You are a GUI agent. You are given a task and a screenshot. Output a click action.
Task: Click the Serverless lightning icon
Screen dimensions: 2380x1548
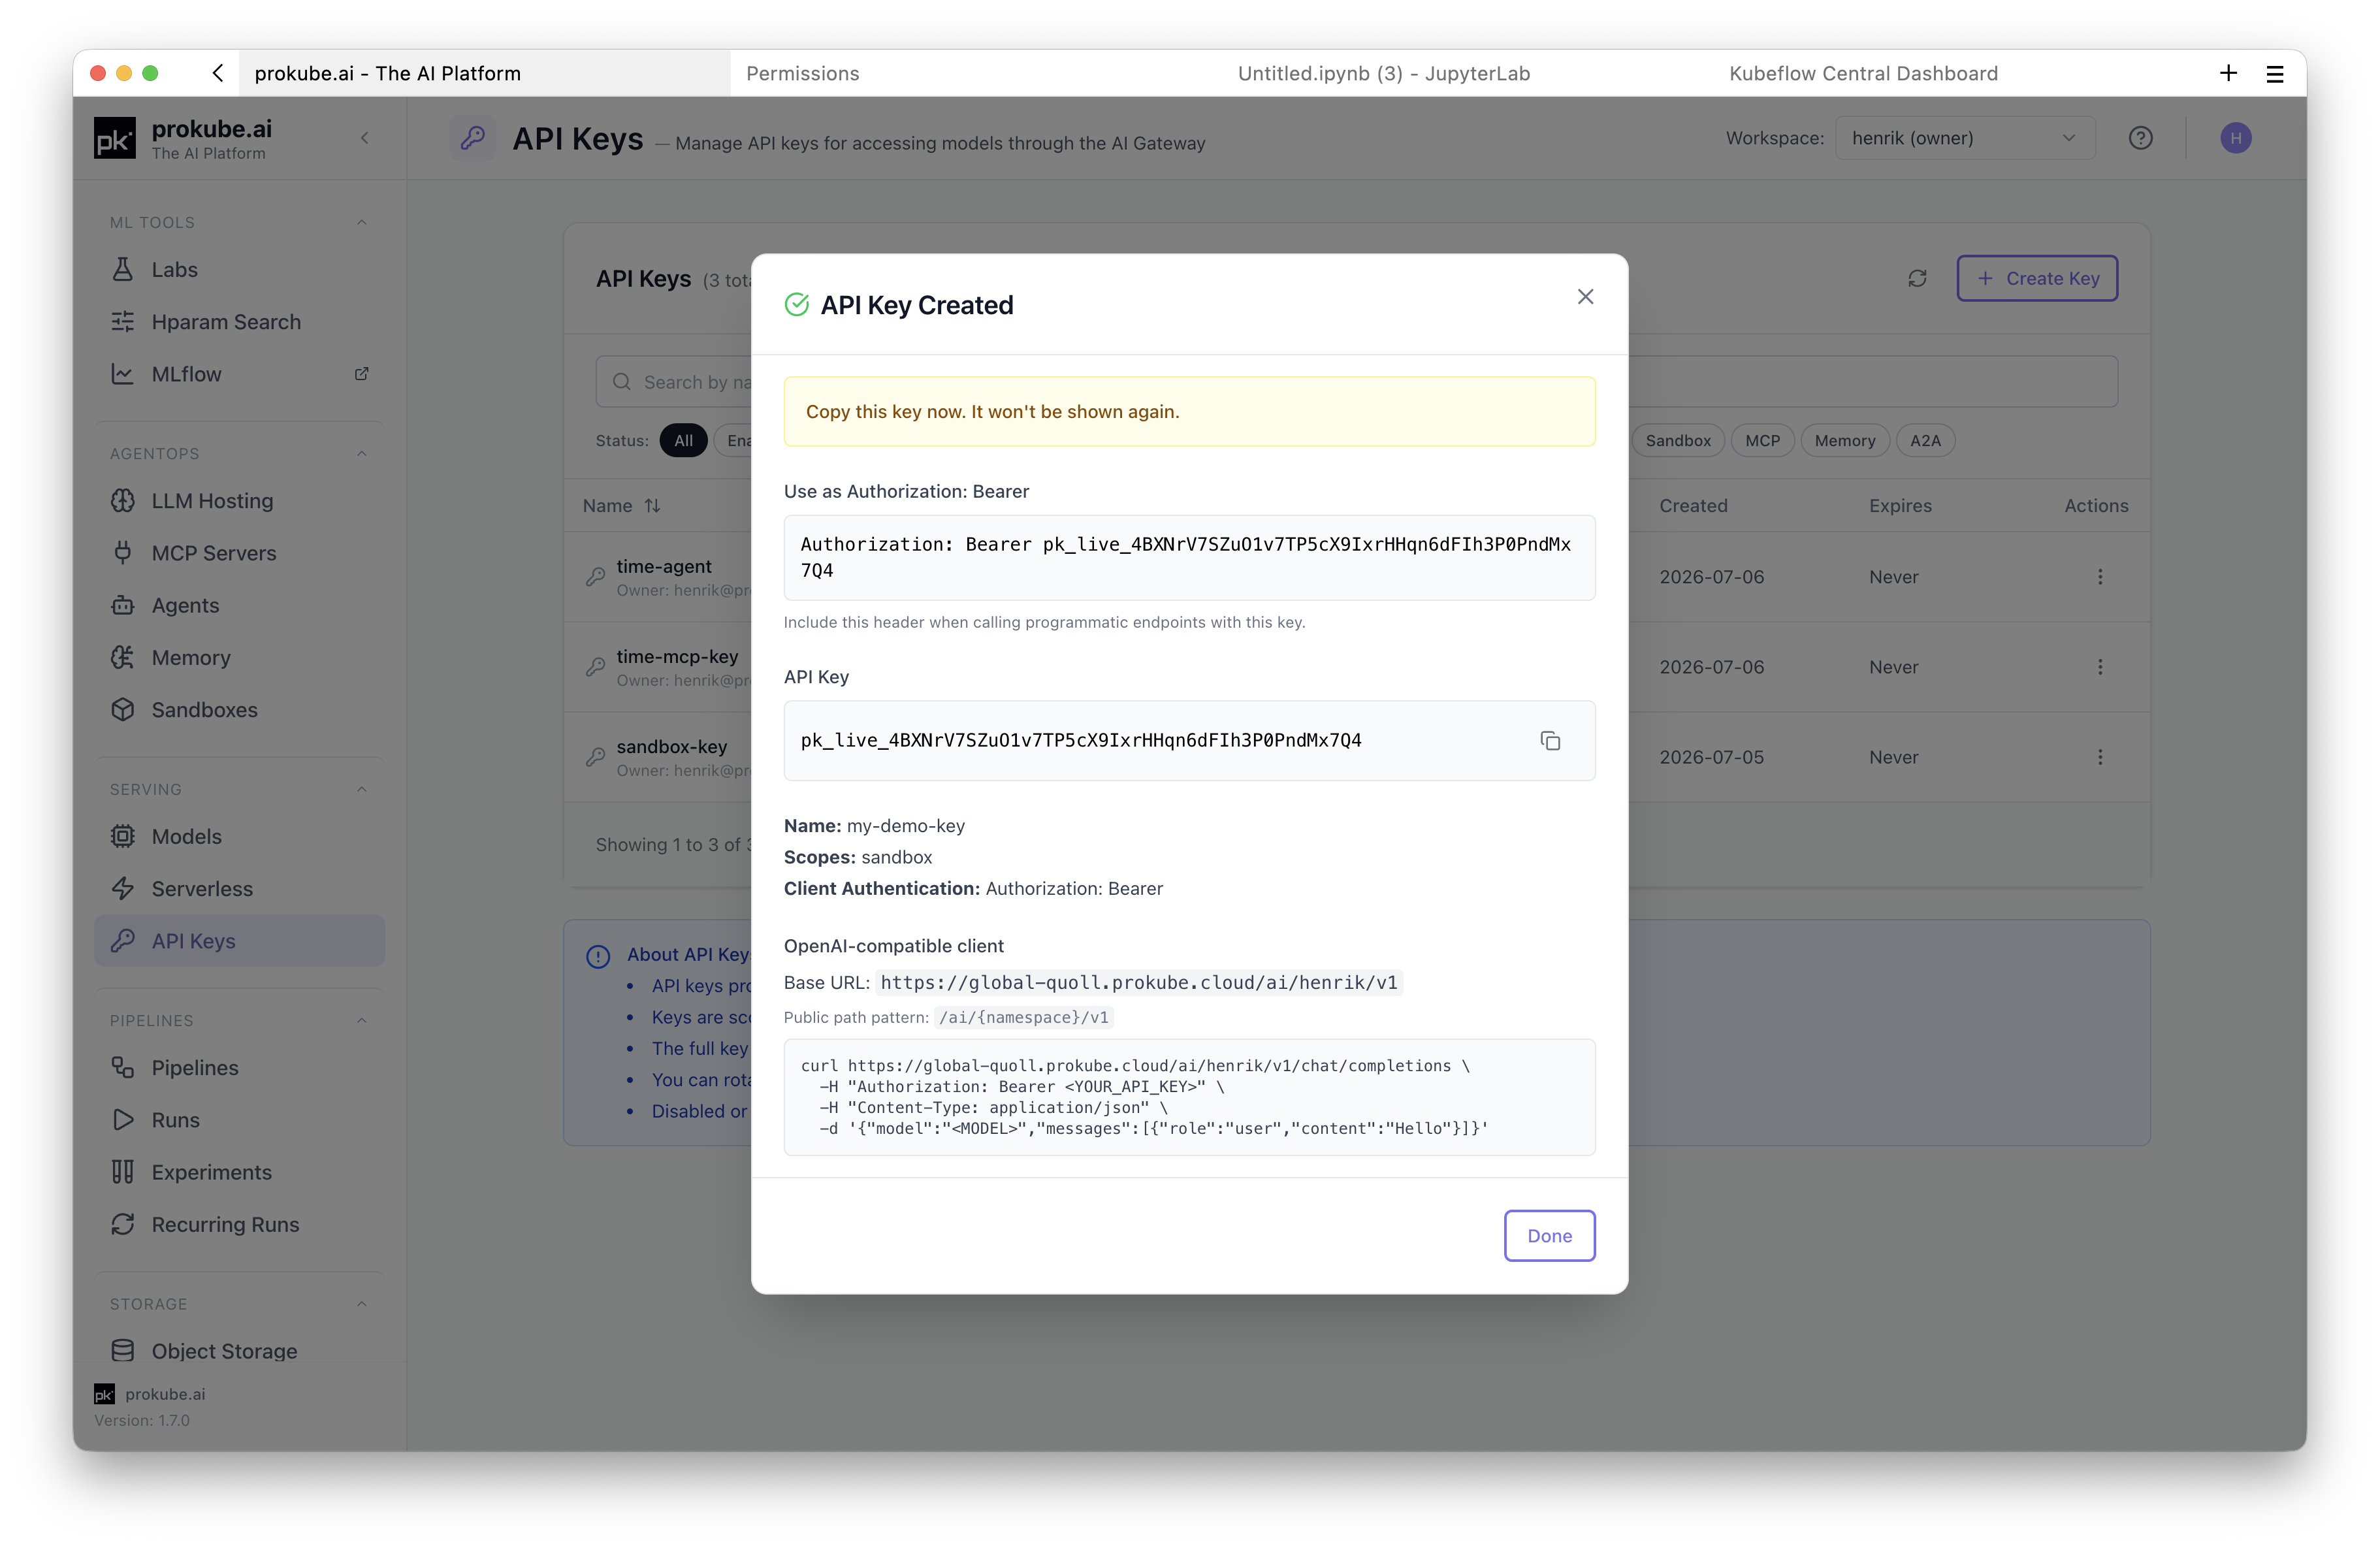123,889
